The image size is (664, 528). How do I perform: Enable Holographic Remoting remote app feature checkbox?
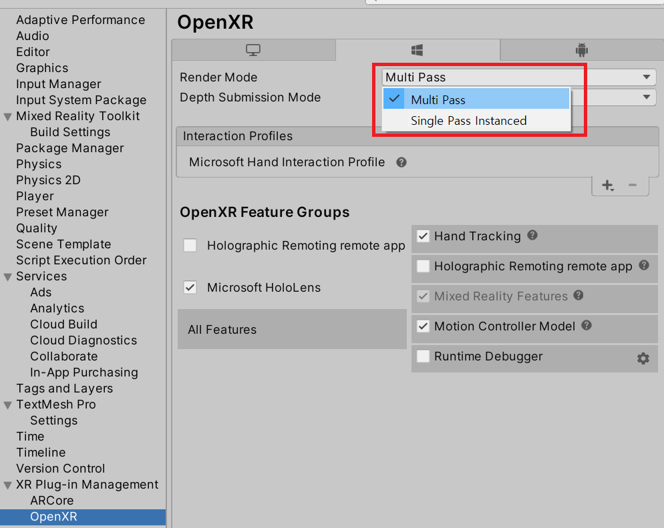[423, 266]
